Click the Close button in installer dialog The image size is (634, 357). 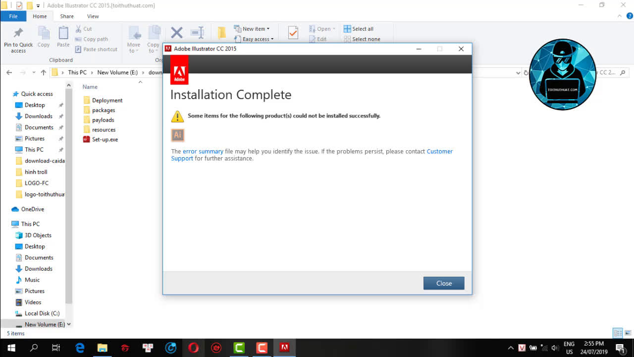coord(444,283)
